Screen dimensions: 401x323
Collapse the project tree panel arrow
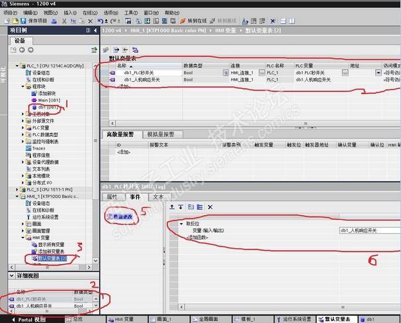95,30
